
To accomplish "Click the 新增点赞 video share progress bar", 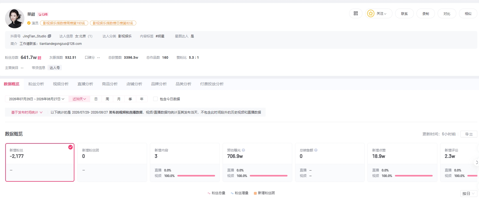I will pos(414,176).
